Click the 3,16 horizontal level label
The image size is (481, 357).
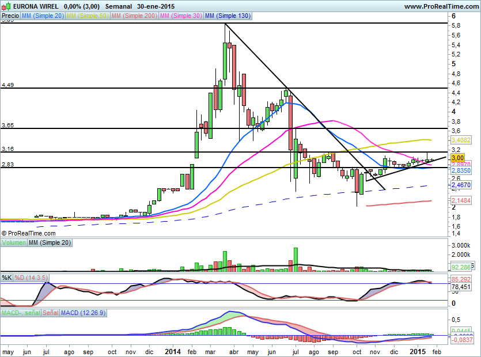[7, 149]
